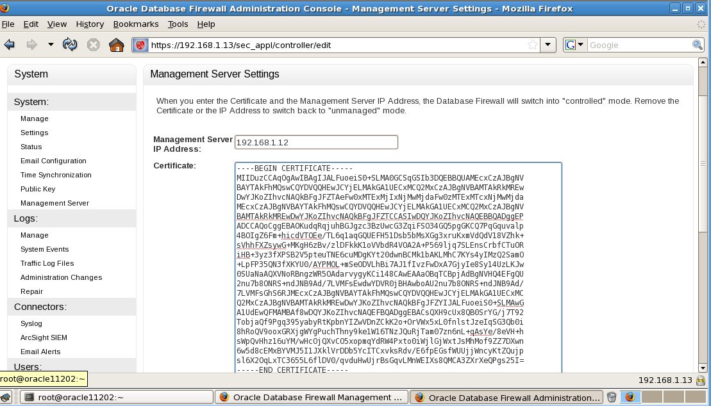711x406 pixels.
Task: Reload the current page
Action: click(70, 45)
